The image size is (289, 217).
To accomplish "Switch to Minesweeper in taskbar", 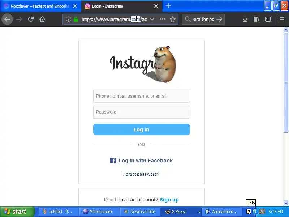I will tap(99, 212).
